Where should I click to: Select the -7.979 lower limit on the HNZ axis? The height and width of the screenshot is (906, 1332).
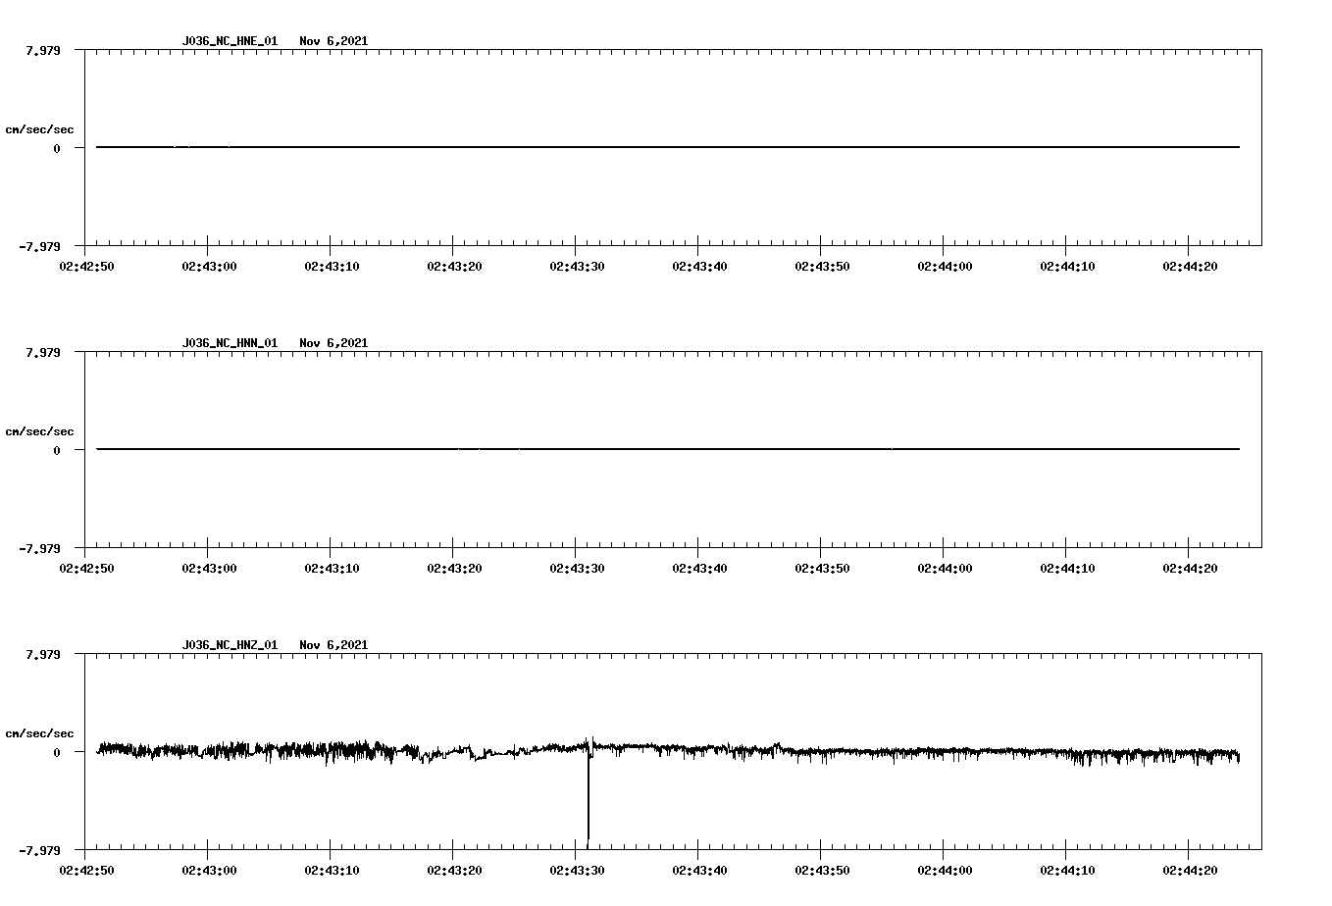click(39, 850)
